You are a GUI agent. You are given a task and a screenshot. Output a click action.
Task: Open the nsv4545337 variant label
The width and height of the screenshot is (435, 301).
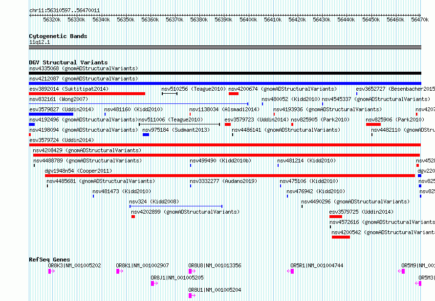click(376, 99)
